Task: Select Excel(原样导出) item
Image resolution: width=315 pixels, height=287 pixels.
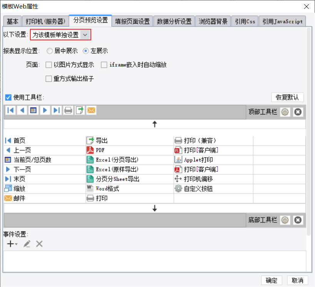Action: [130, 169]
